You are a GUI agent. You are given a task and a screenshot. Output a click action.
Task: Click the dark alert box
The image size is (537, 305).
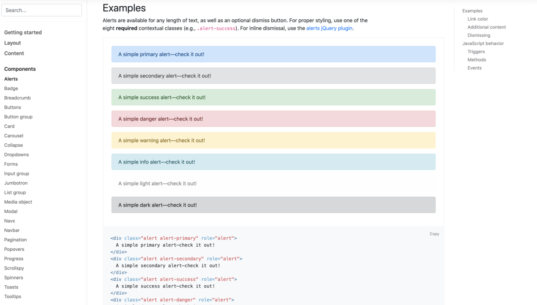[x=273, y=205]
